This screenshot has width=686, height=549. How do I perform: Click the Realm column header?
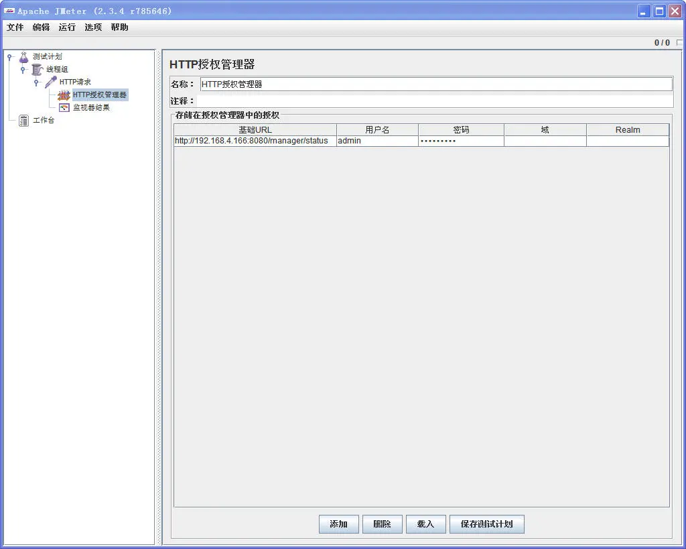tap(628, 129)
